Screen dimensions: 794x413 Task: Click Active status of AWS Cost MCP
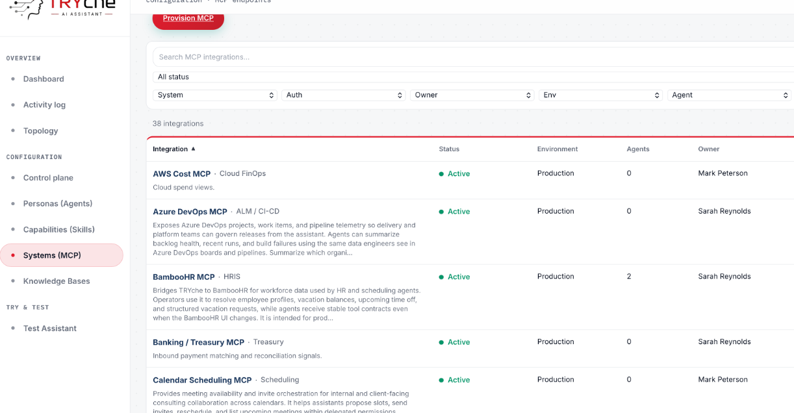tap(454, 173)
